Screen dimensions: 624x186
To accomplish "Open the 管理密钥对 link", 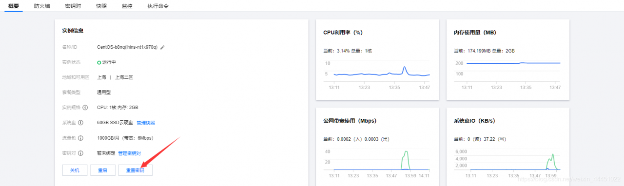I will [x=130, y=153].
